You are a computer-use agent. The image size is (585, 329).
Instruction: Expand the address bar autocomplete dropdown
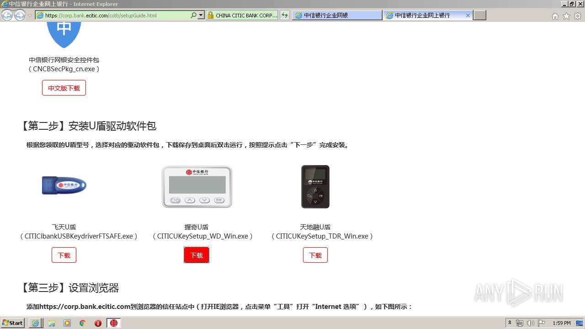tap(201, 16)
